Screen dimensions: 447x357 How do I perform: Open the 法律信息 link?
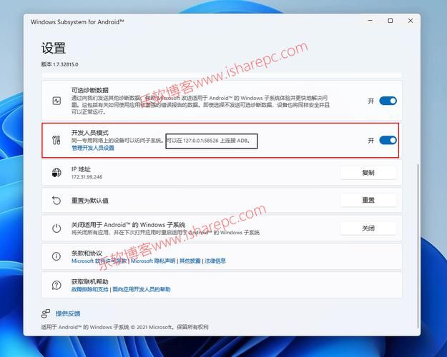click(215, 261)
